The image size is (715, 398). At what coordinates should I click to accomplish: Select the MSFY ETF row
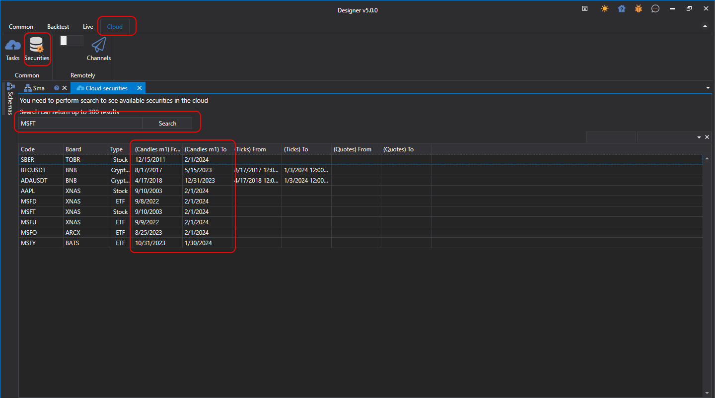tap(360, 243)
